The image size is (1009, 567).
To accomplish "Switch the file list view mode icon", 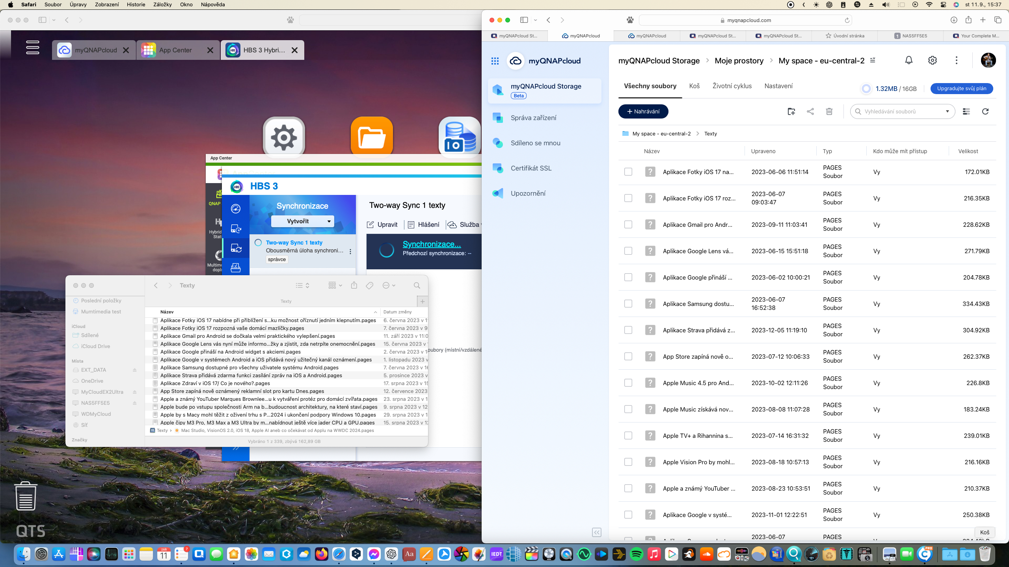I will pyautogui.click(x=966, y=111).
